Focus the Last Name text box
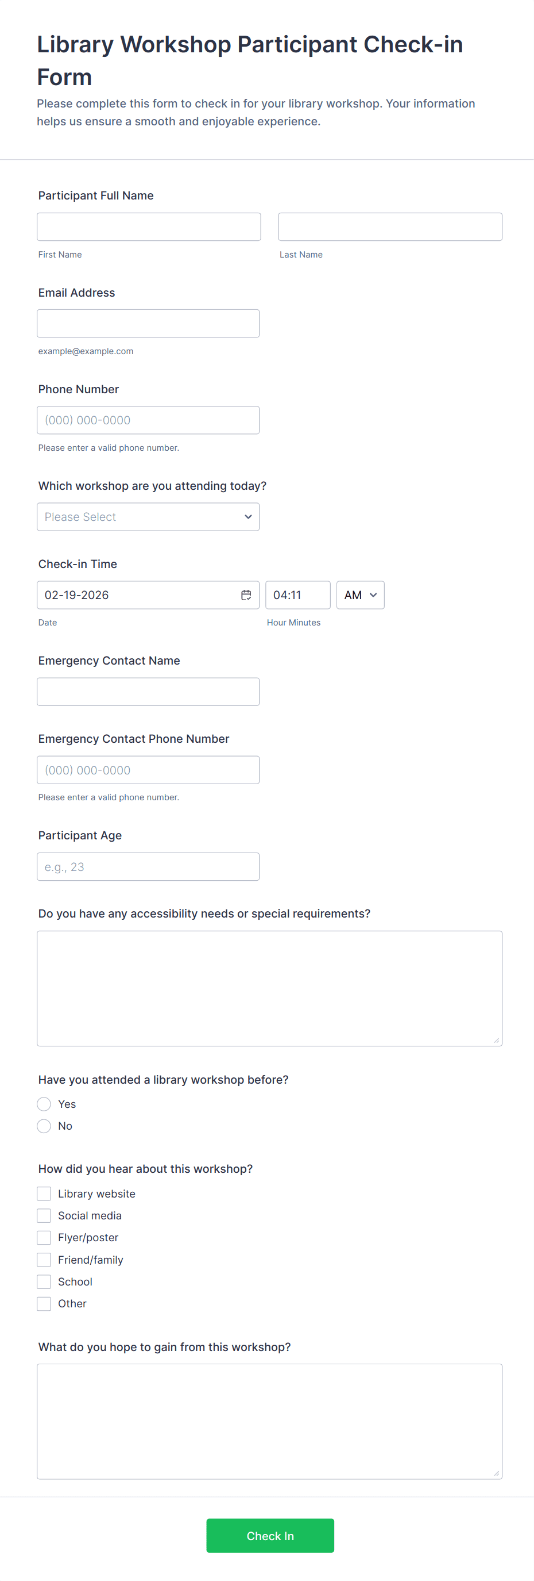The width and height of the screenshot is (534, 1581). click(390, 227)
